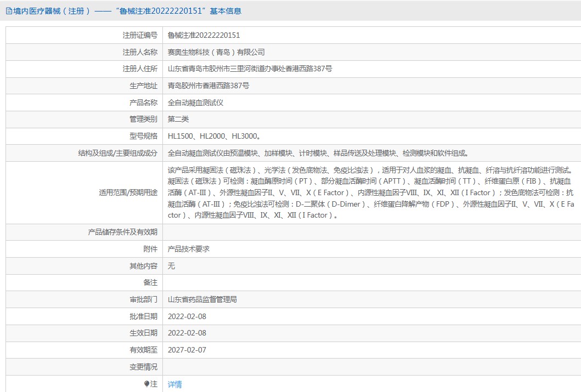The height and width of the screenshot is (392, 581).
Task: Select registrant address 山东省青岛市胶州市三里河街道办事处香港西路387号
Action: [250, 69]
